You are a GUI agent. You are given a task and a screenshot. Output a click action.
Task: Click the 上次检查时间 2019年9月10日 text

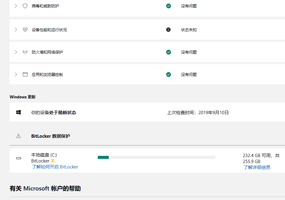198,112
